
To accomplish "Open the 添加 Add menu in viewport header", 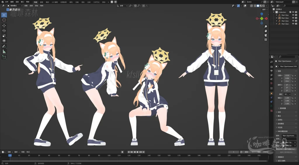I will pos(36,6).
